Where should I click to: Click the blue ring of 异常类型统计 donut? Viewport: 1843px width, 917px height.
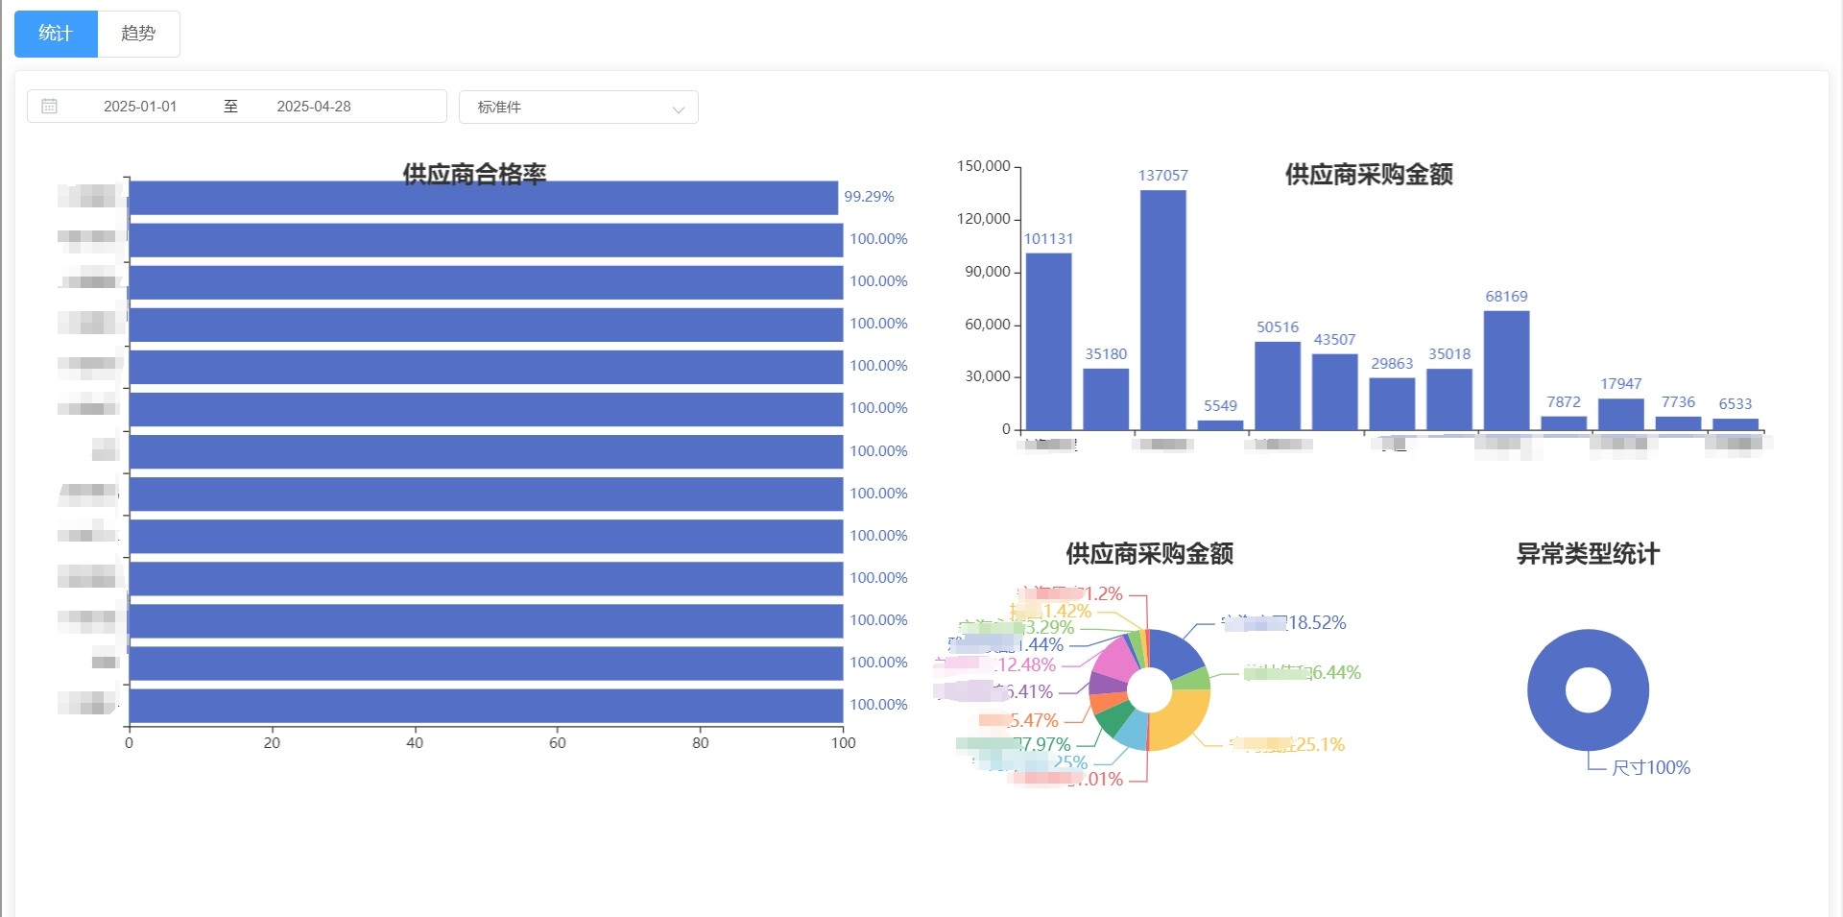tap(1588, 643)
